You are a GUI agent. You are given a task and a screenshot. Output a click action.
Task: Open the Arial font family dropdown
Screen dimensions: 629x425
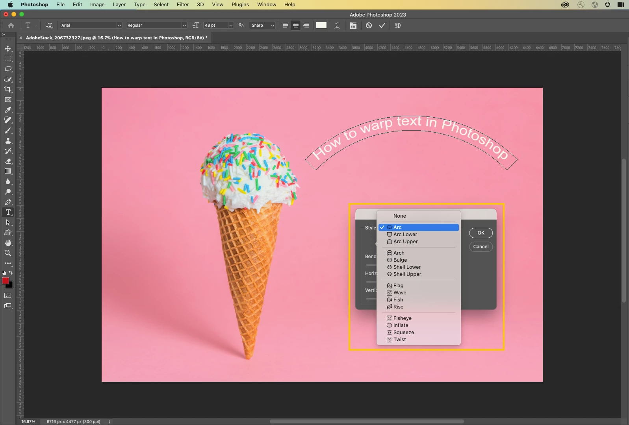91,25
